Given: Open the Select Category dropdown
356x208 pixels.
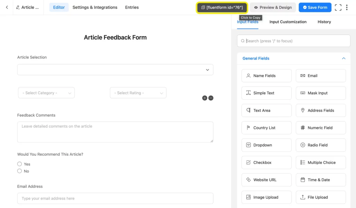Looking at the screenshot, I should tap(46, 93).
